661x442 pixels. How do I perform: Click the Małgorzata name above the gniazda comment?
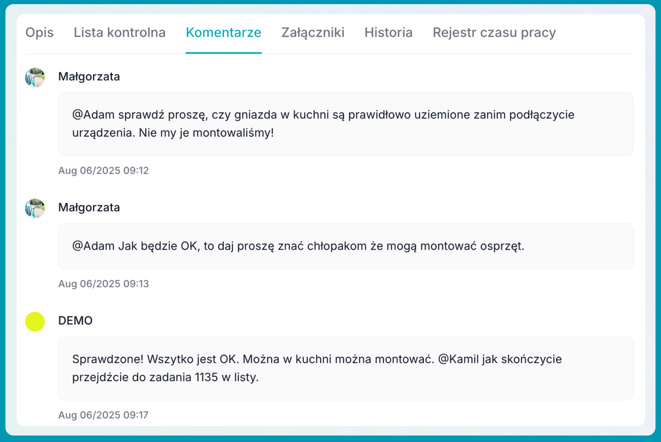point(89,77)
